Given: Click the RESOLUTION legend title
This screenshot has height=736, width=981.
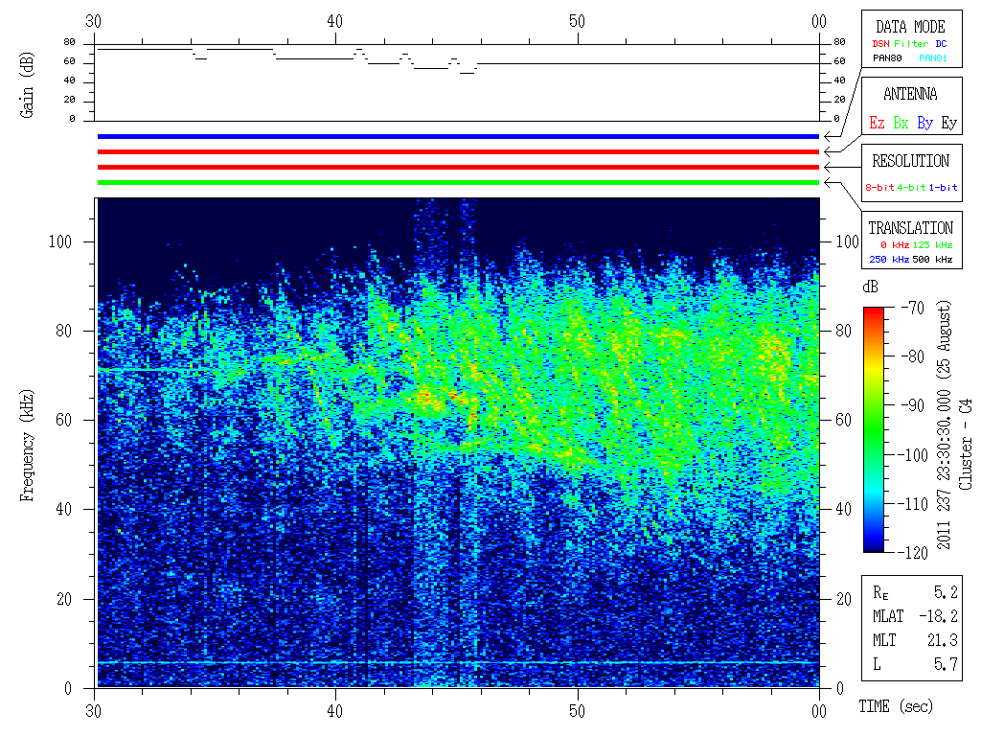Looking at the screenshot, I should [910, 161].
